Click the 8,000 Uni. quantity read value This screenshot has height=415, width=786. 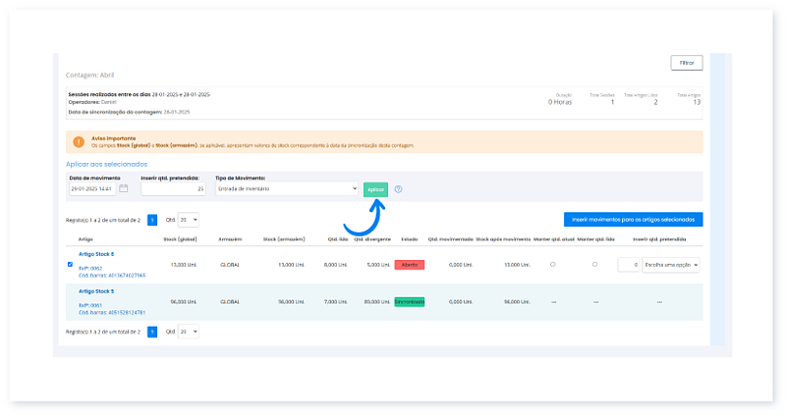336,265
